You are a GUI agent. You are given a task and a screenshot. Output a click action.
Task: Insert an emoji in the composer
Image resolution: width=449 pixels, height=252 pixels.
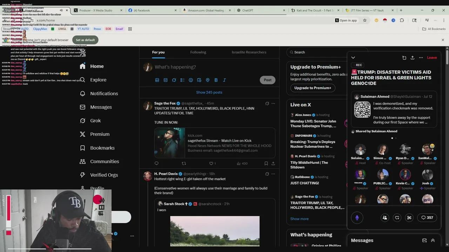click(191, 80)
